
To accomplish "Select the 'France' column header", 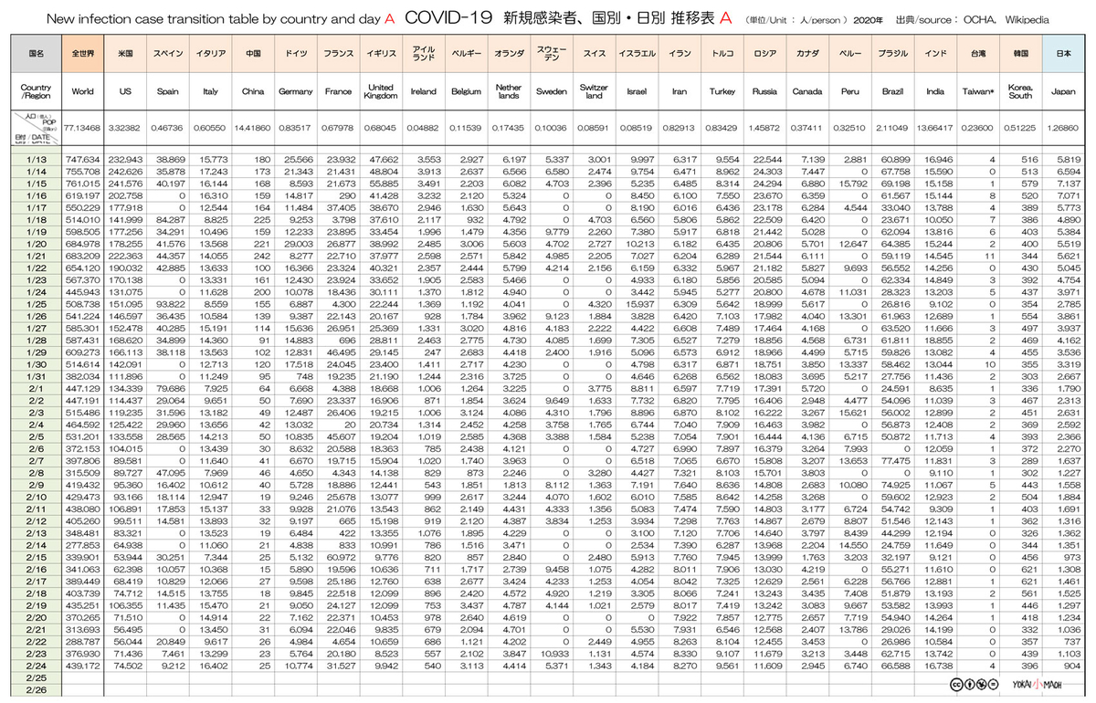I will 338,91.
